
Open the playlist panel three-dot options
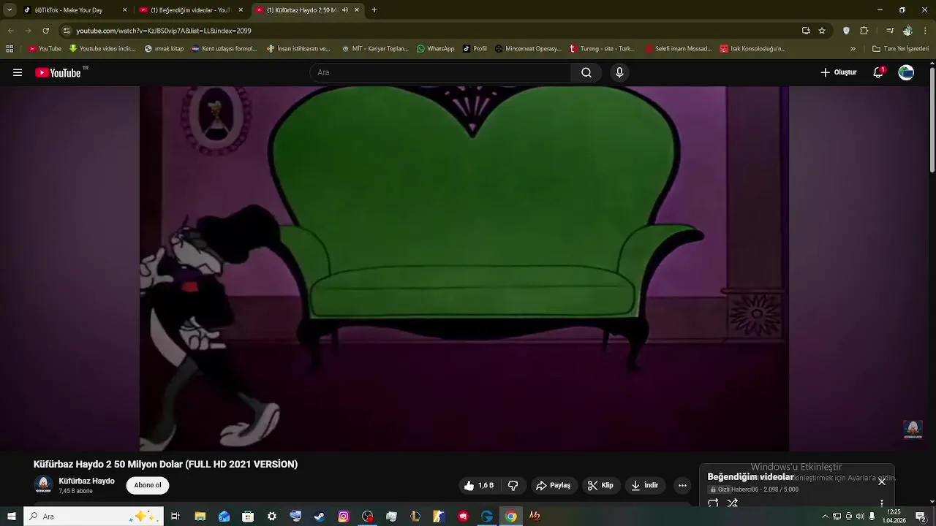882,503
